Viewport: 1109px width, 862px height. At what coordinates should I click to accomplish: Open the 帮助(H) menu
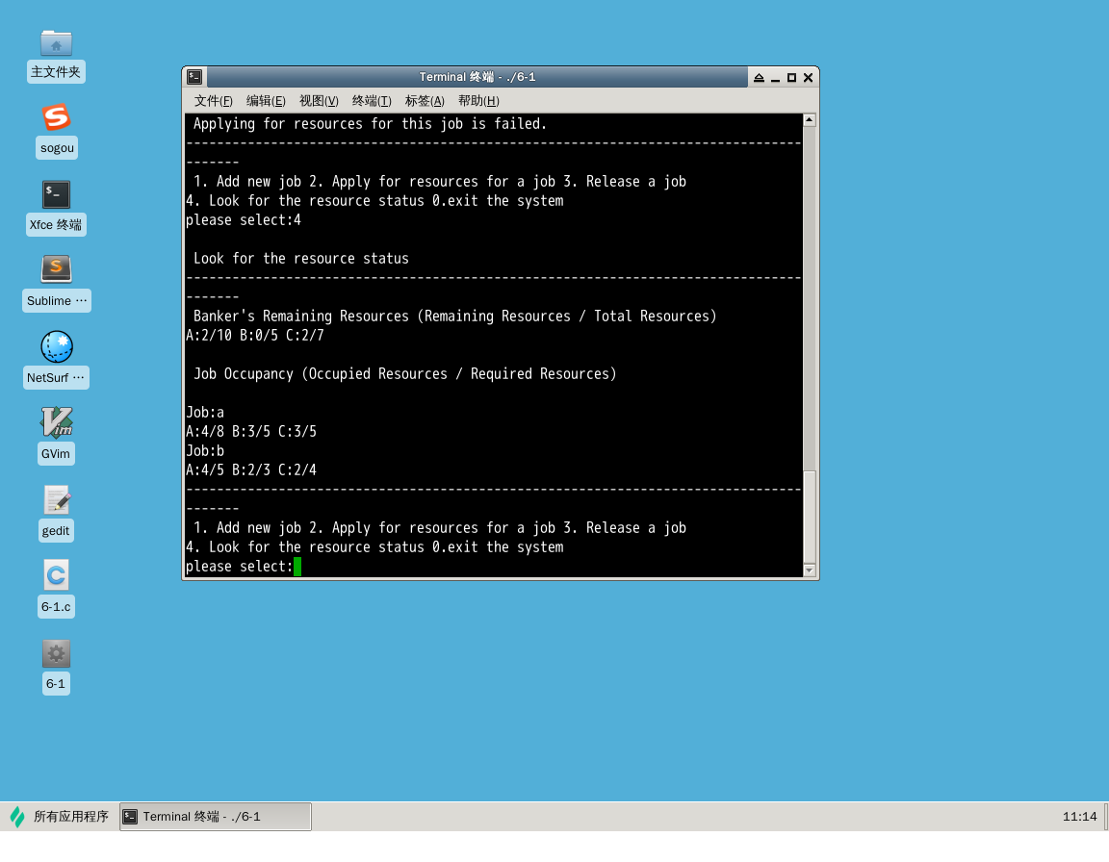tap(478, 101)
